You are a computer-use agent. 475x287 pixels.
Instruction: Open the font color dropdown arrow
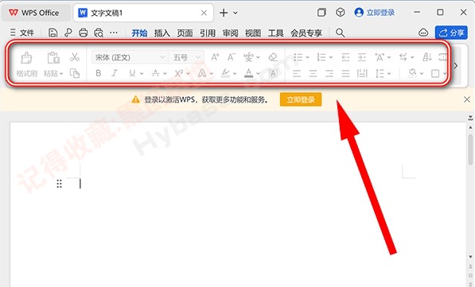258,73
